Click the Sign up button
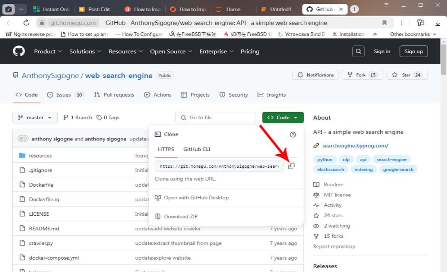The height and width of the screenshot is (272, 447). tap(413, 51)
